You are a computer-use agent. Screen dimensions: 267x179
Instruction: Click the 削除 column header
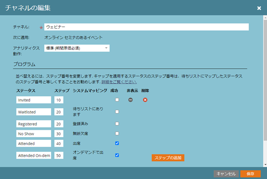pos(145,90)
